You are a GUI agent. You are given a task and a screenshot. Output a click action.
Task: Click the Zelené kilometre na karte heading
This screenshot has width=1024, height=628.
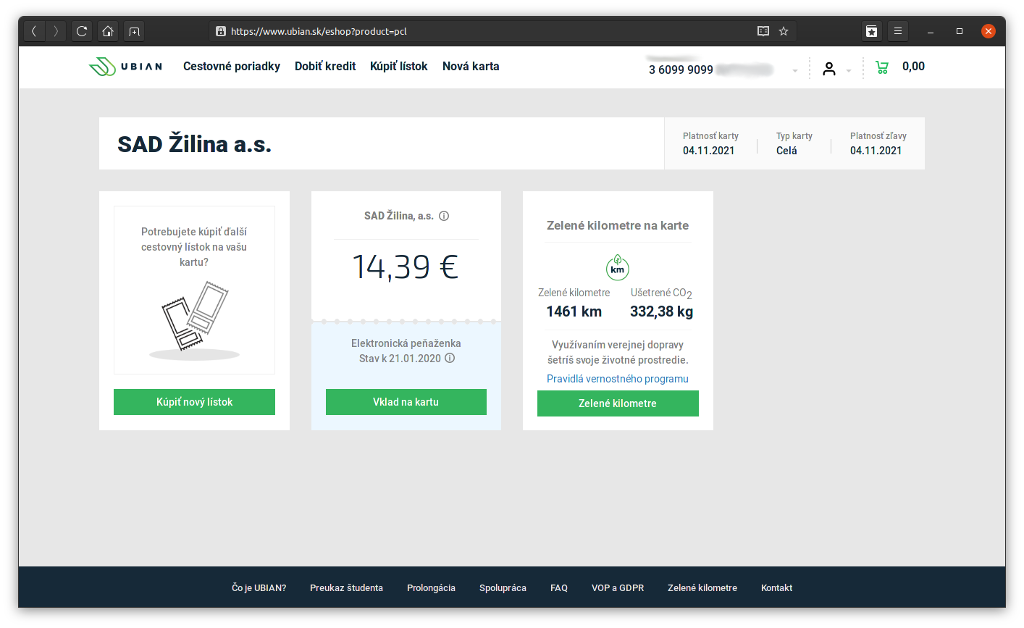(618, 225)
